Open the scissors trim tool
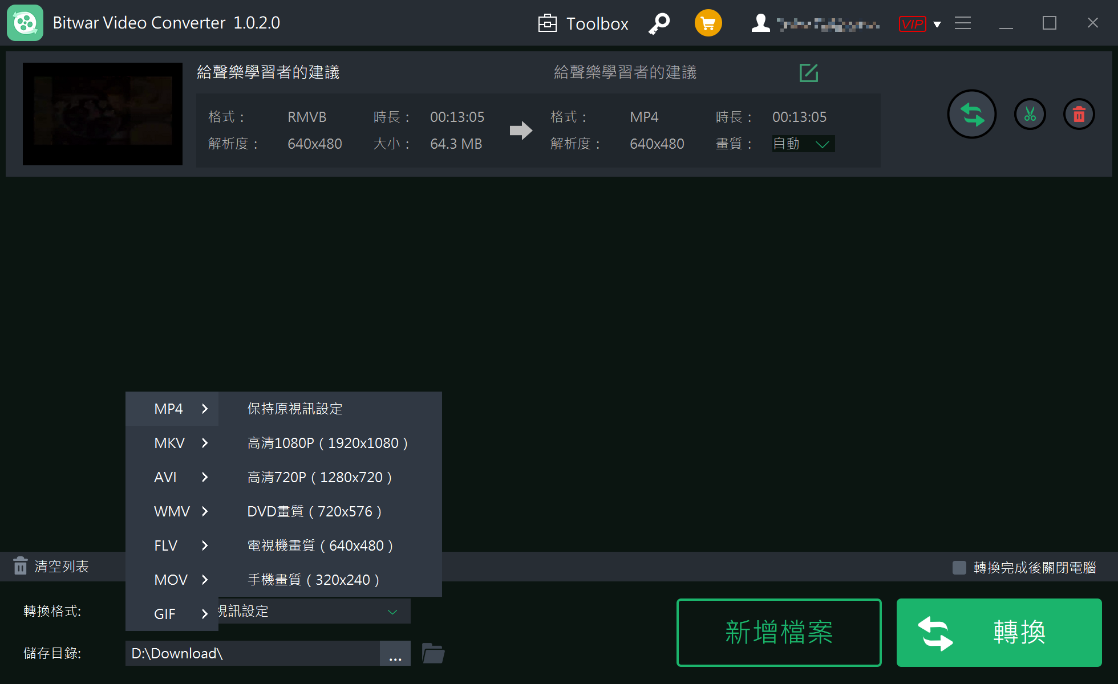 tap(1030, 114)
